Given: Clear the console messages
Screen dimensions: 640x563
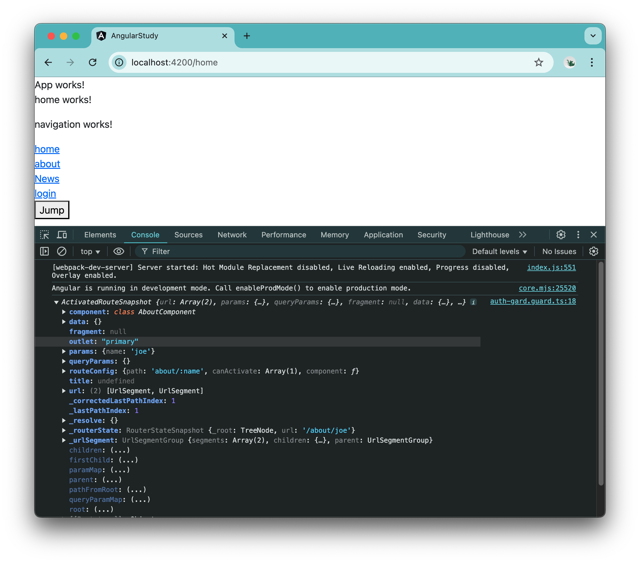Looking at the screenshot, I should (62, 251).
